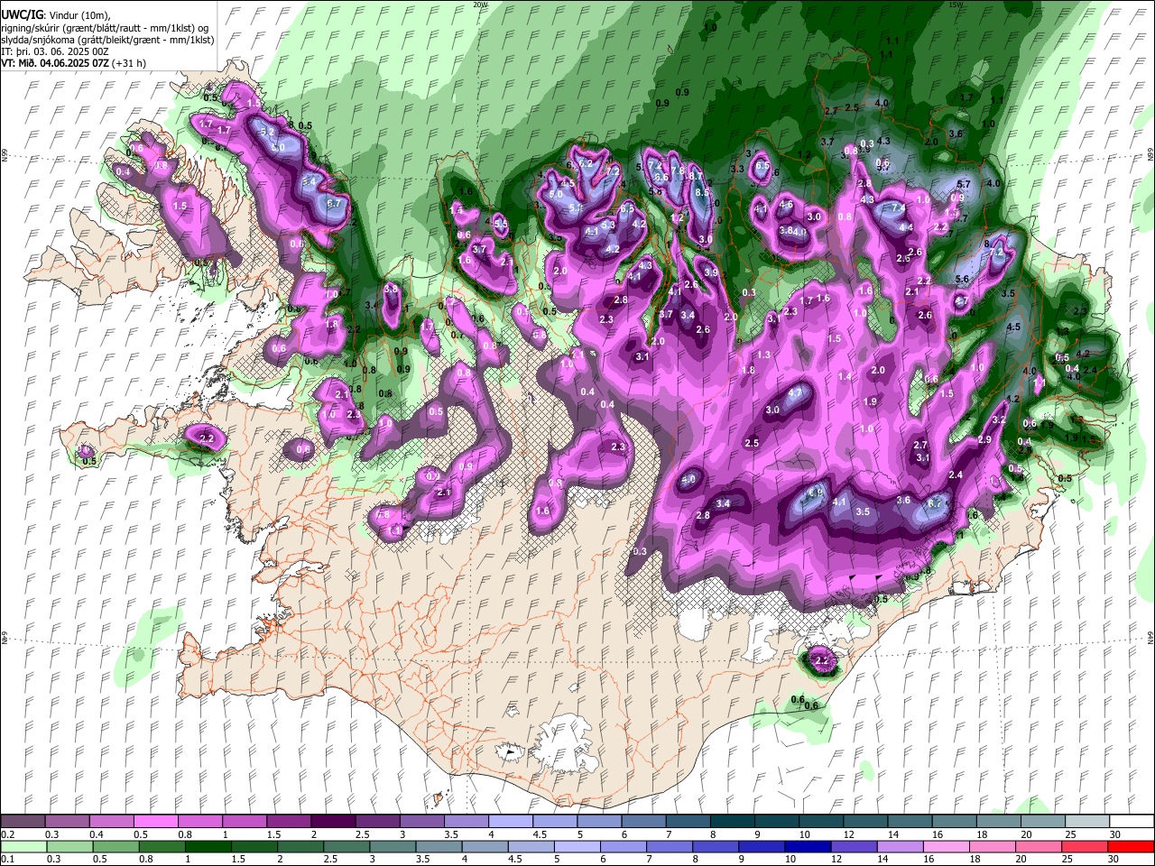Pick the dark navy rain swatch labeled 10

pyautogui.click(x=807, y=846)
